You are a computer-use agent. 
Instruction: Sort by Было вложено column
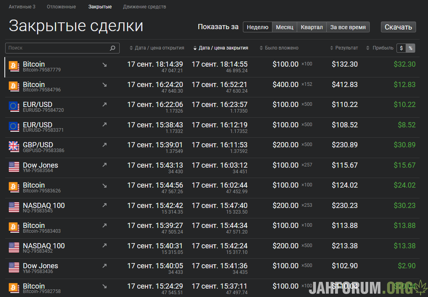point(279,48)
